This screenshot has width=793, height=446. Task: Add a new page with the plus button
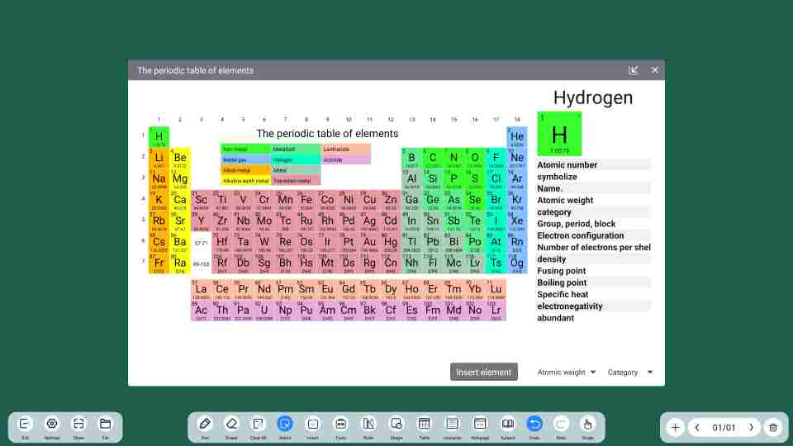click(x=675, y=427)
